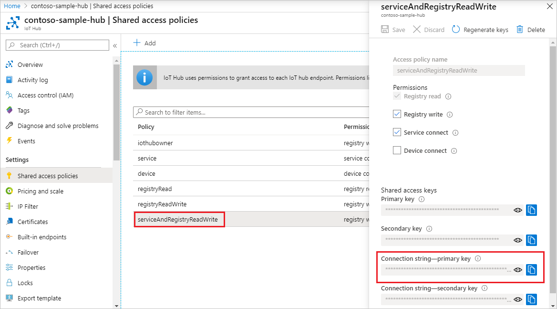
Task: Copy connection string primary key
Action: pos(531,270)
